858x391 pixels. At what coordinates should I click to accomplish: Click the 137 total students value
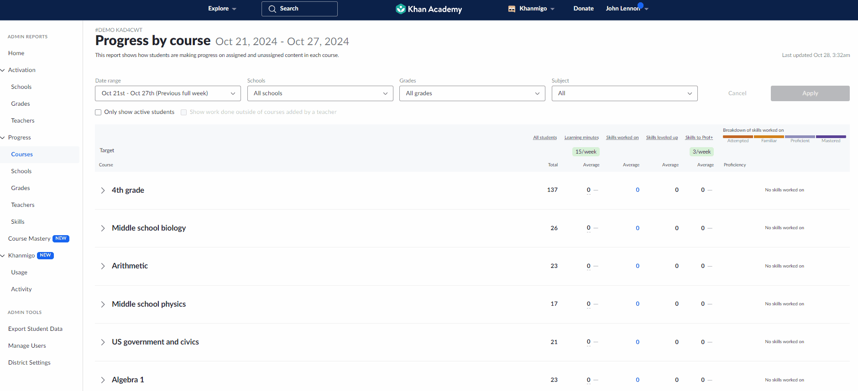pos(552,190)
